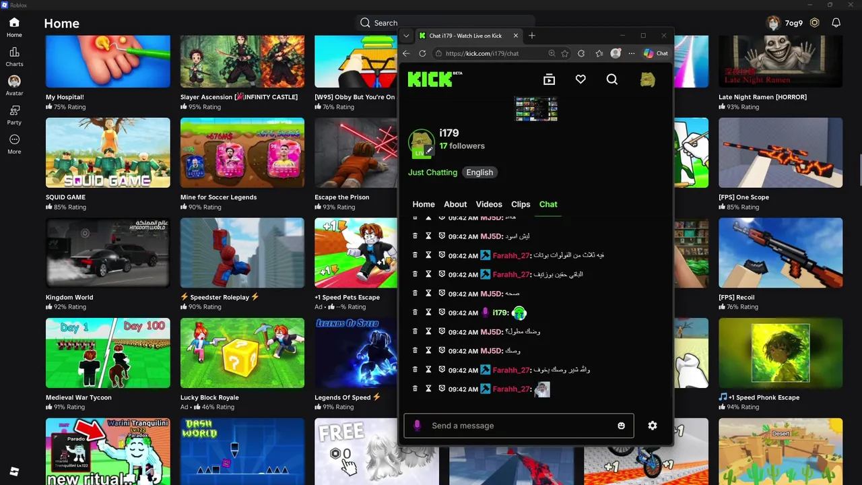Screen dimensions: 862x485
Task: Open the browser favorites list icon
Action: (x=599, y=53)
